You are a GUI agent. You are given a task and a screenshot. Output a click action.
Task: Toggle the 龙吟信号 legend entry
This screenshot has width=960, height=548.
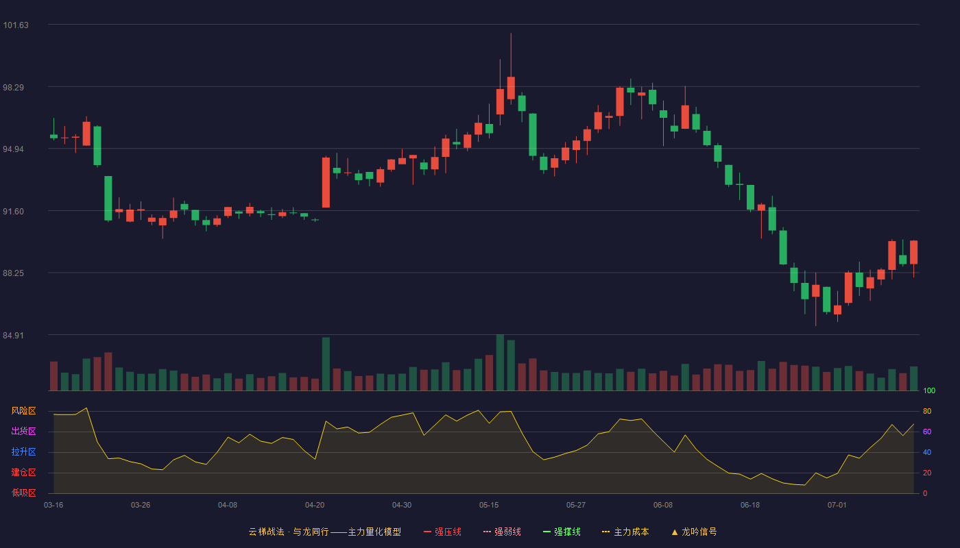tap(694, 532)
